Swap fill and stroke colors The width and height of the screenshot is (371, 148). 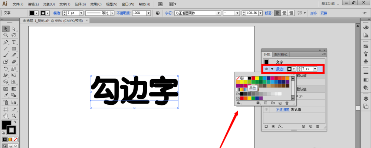point(15,122)
